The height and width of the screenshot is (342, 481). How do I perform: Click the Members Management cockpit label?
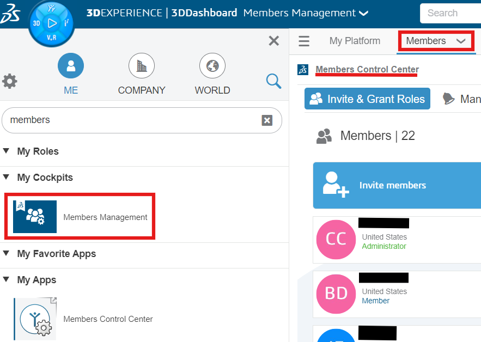point(105,217)
